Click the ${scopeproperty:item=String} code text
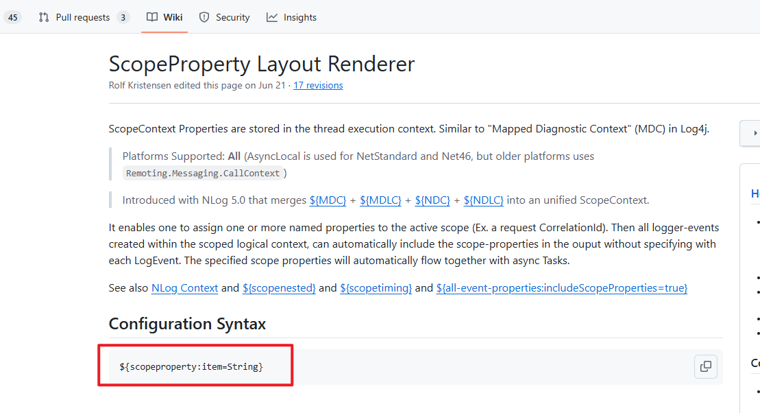The height and width of the screenshot is (413, 760). [x=191, y=367]
